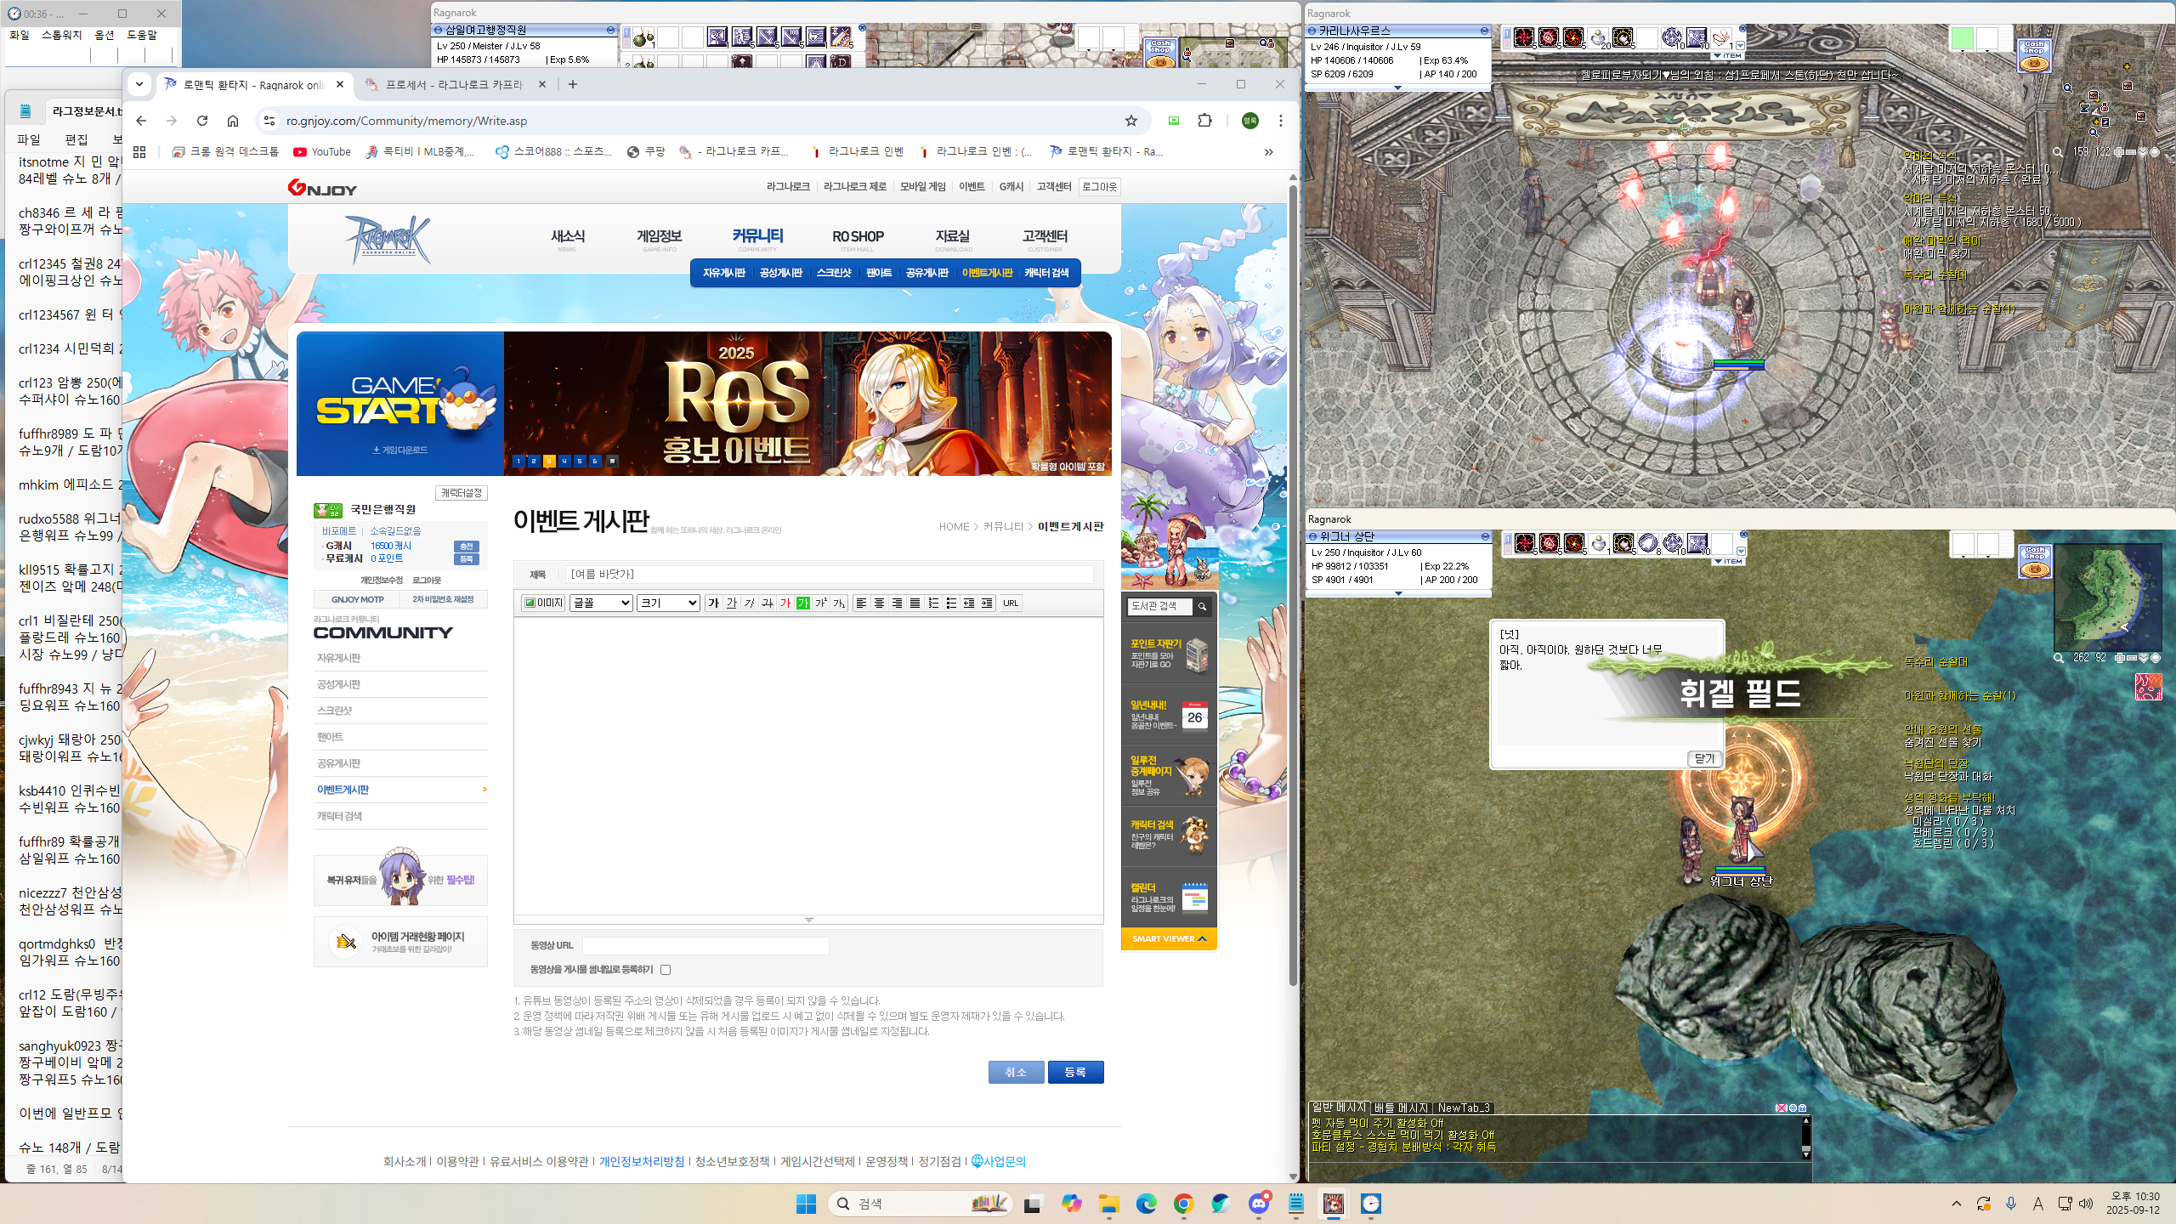Click the 등록 submit button
Image resolution: width=2176 pixels, height=1224 pixels.
coord(1075,1072)
